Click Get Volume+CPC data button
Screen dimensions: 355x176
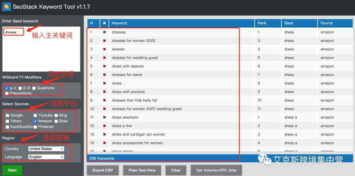216,170
